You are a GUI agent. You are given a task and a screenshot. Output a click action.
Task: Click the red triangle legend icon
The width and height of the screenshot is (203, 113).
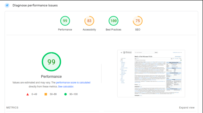click(x=28, y=94)
